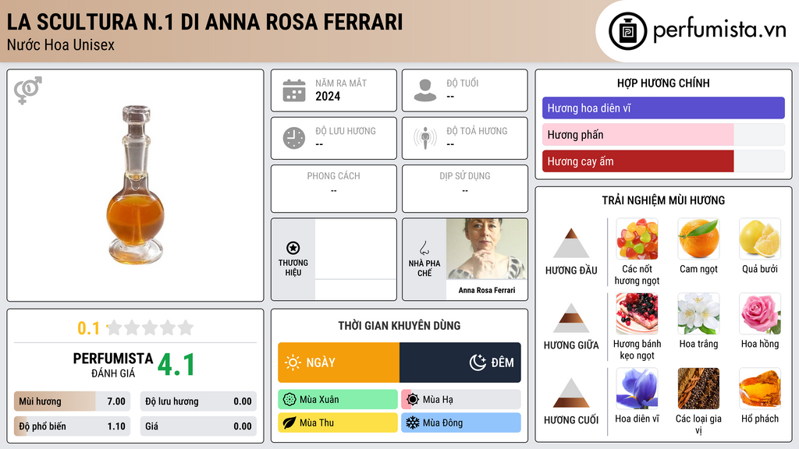Select the Hoa diên vĩ iris thumbnail

pos(637,389)
